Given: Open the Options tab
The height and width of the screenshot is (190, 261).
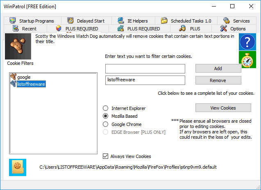Looking at the screenshot, I should (234, 28).
